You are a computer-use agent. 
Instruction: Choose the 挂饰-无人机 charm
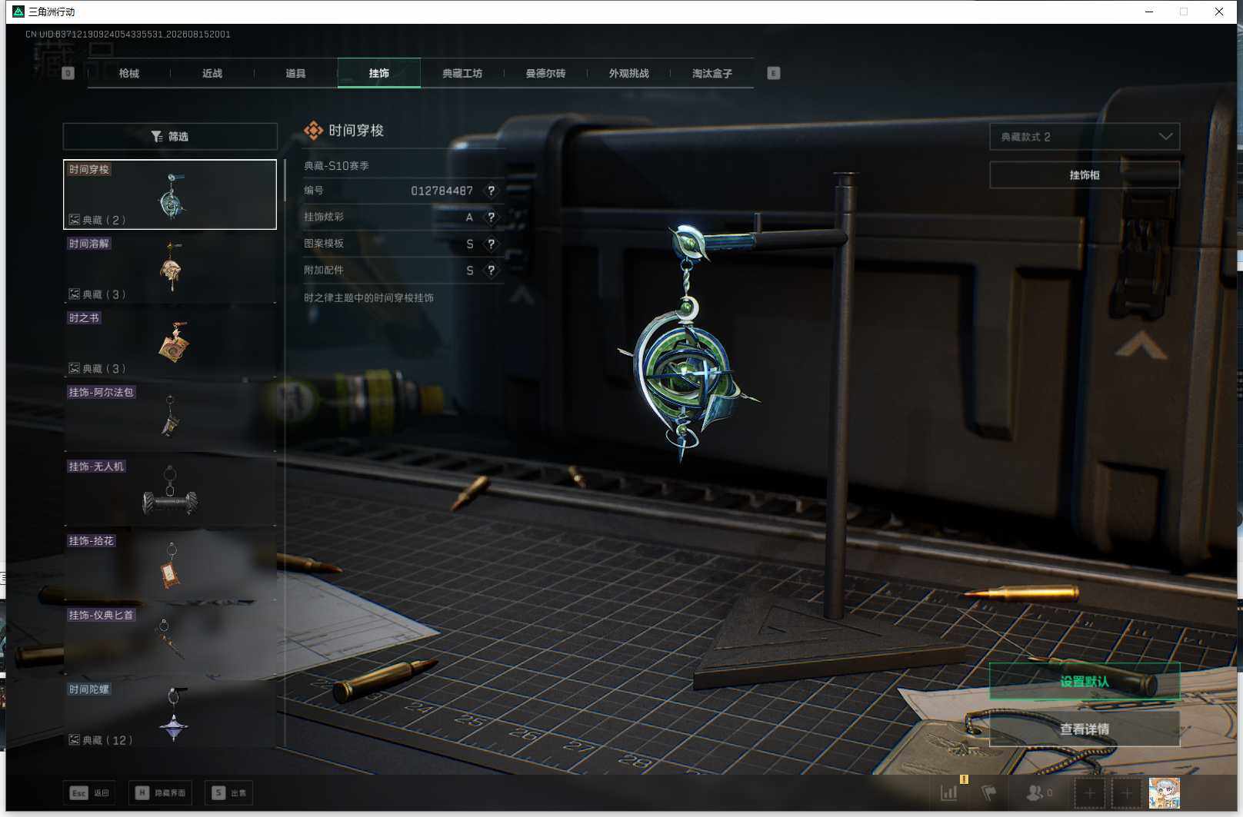pyautogui.click(x=170, y=491)
